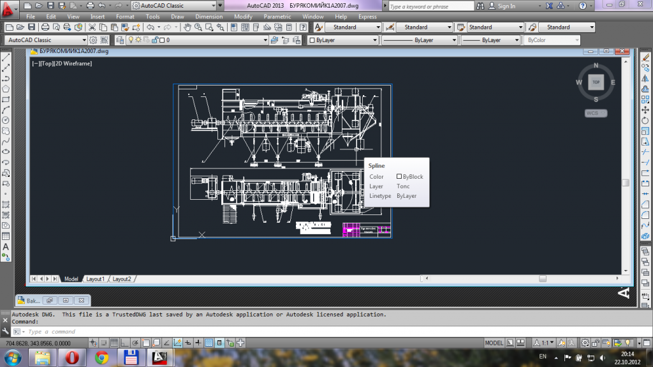This screenshot has width=653, height=367.
Task: Click the Zoom Realtime icon
Action: (198, 27)
